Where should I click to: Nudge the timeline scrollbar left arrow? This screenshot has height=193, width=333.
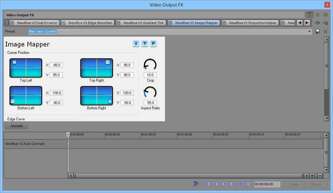[x=71, y=175]
